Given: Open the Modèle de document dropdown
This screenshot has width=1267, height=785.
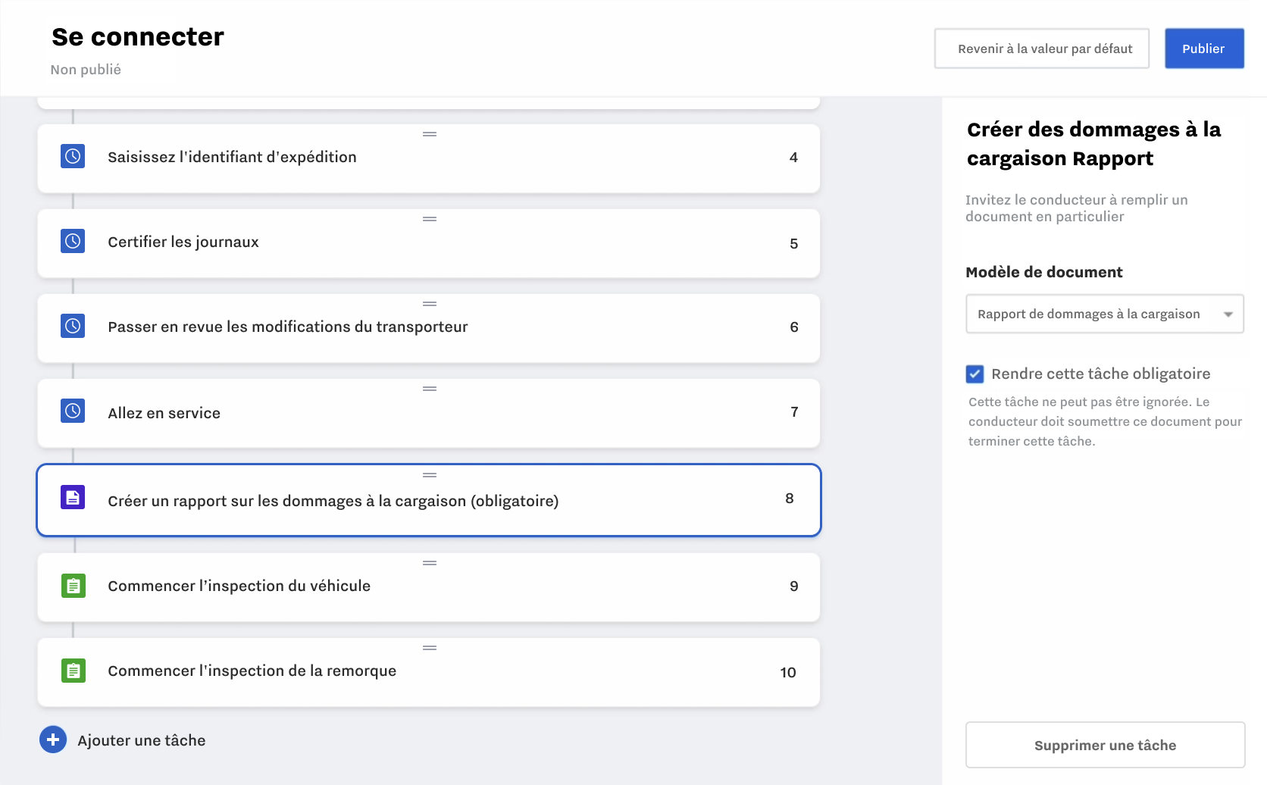Looking at the screenshot, I should (x=1104, y=314).
